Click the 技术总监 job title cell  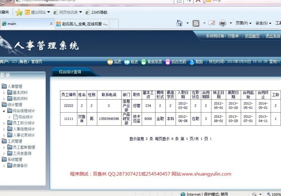[x=137, y=119]
